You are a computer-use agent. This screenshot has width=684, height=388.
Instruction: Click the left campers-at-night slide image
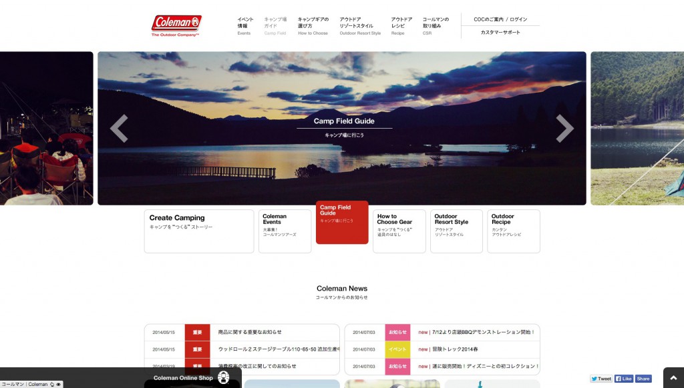click(x=46, y=129)
